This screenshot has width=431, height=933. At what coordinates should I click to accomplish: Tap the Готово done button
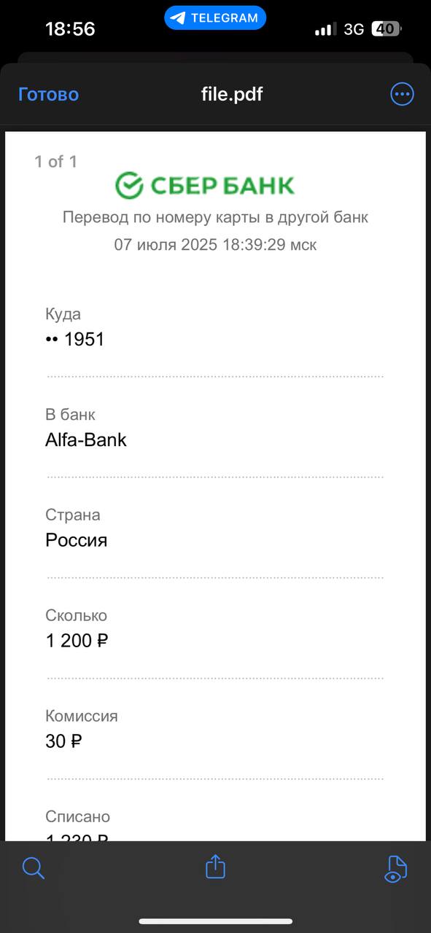click(x=48, y=95)
